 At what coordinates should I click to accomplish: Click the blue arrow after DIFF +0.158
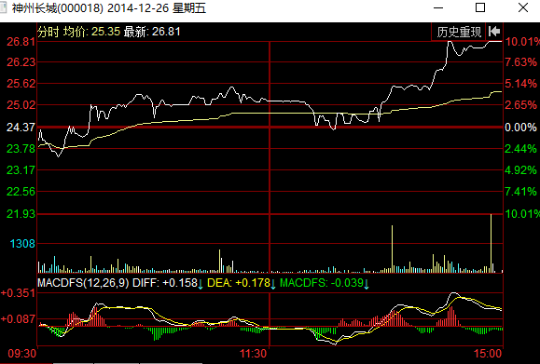point(201,284)
